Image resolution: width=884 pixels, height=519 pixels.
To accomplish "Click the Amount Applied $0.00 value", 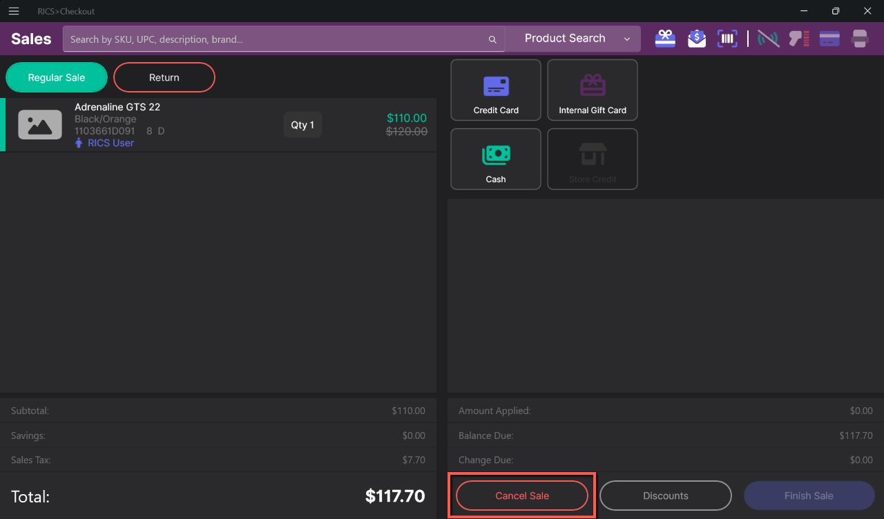I will tap(861, 411).
